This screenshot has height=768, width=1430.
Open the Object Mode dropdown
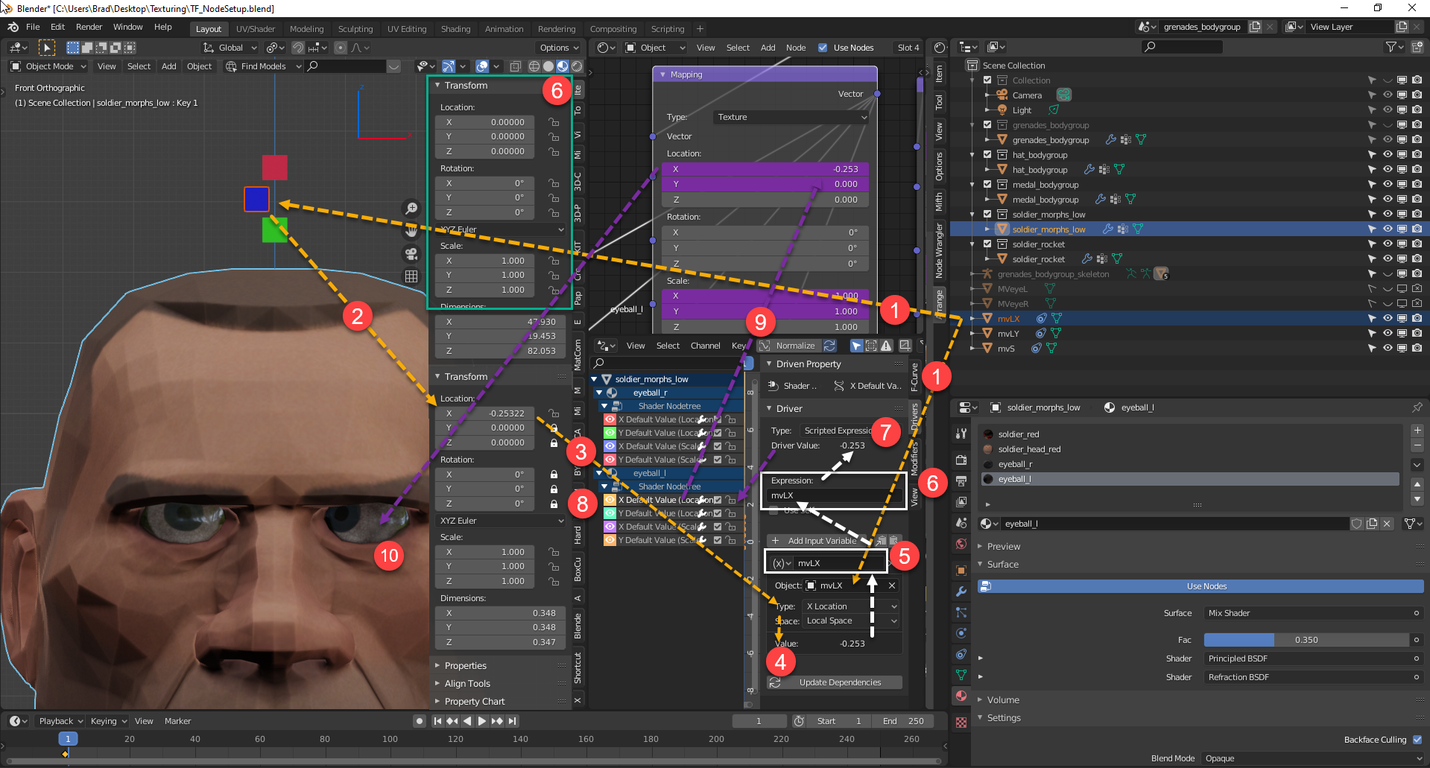click(48, 66)
